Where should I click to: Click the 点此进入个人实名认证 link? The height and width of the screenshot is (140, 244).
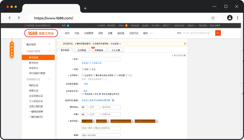91,63
